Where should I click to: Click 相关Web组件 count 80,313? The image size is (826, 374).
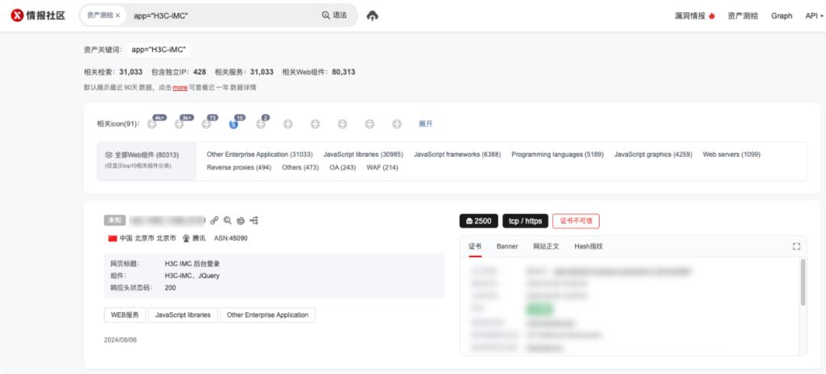[x=343, y=72]
